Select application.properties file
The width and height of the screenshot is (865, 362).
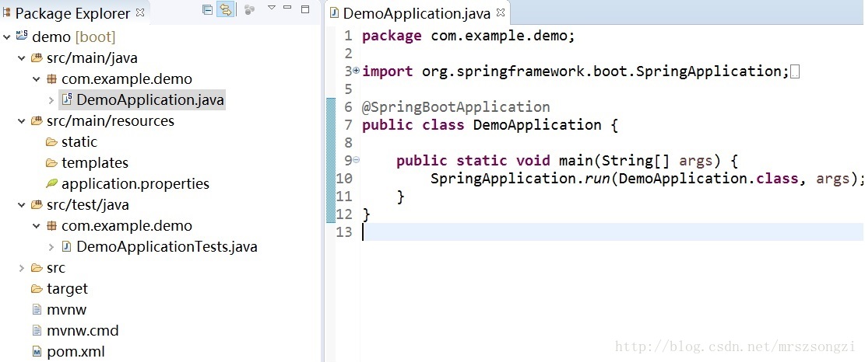point(135,184)
